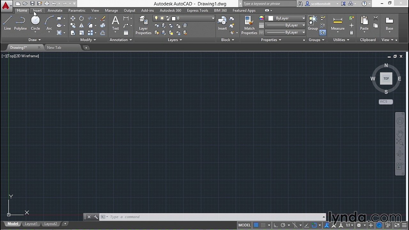
Task: Expand the Layers panel
Action: tap(175, 40)
